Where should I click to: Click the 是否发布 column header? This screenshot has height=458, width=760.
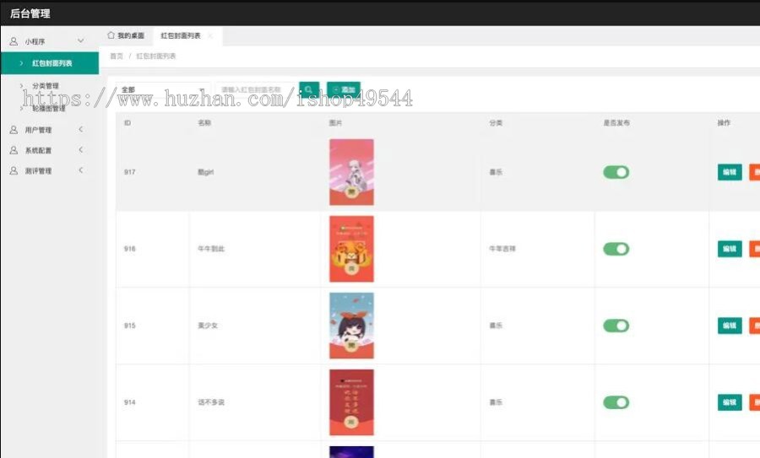616,123
